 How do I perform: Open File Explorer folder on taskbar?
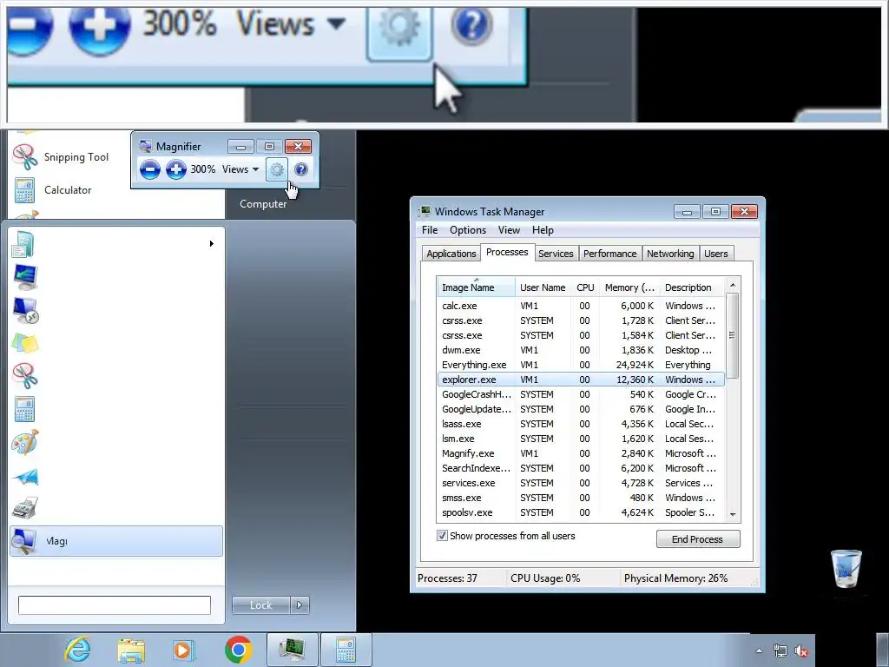(x=131, y=650)
